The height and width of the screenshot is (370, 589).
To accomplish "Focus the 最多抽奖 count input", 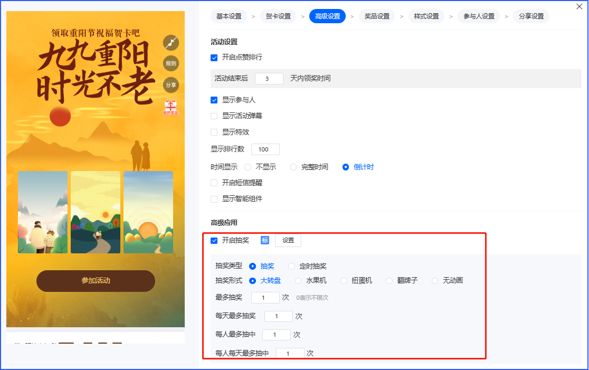I will (x=265, y=298).
